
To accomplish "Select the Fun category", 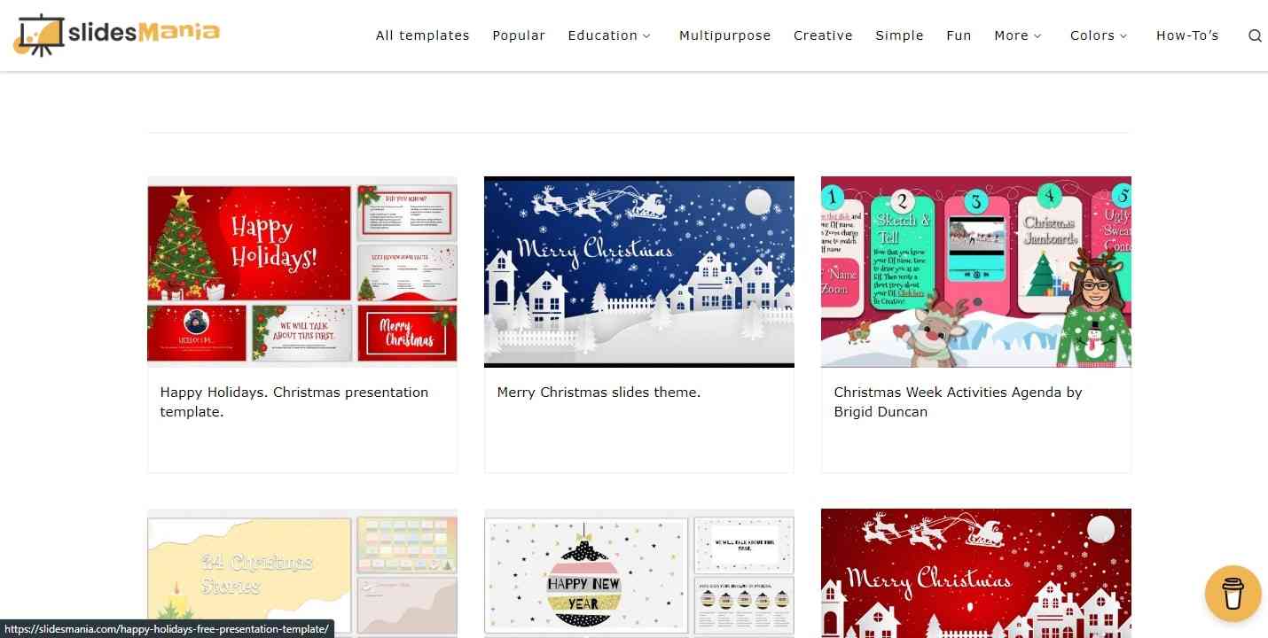I will point(959,35).
